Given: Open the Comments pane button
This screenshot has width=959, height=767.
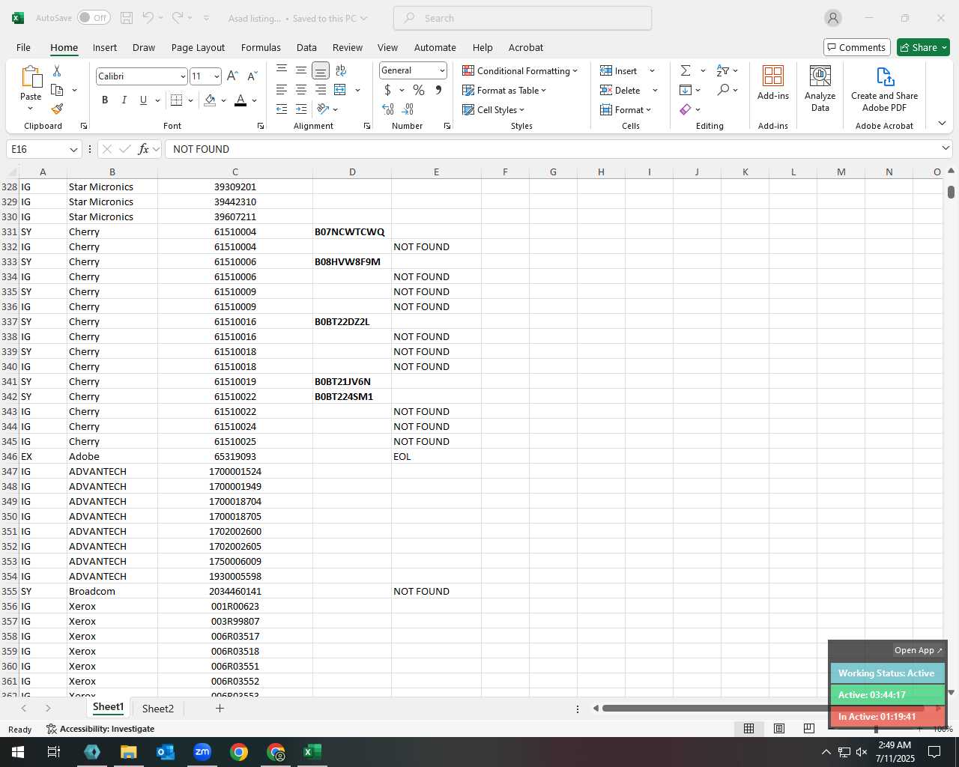Looking at the screenshot, I should tap(856, 47).
